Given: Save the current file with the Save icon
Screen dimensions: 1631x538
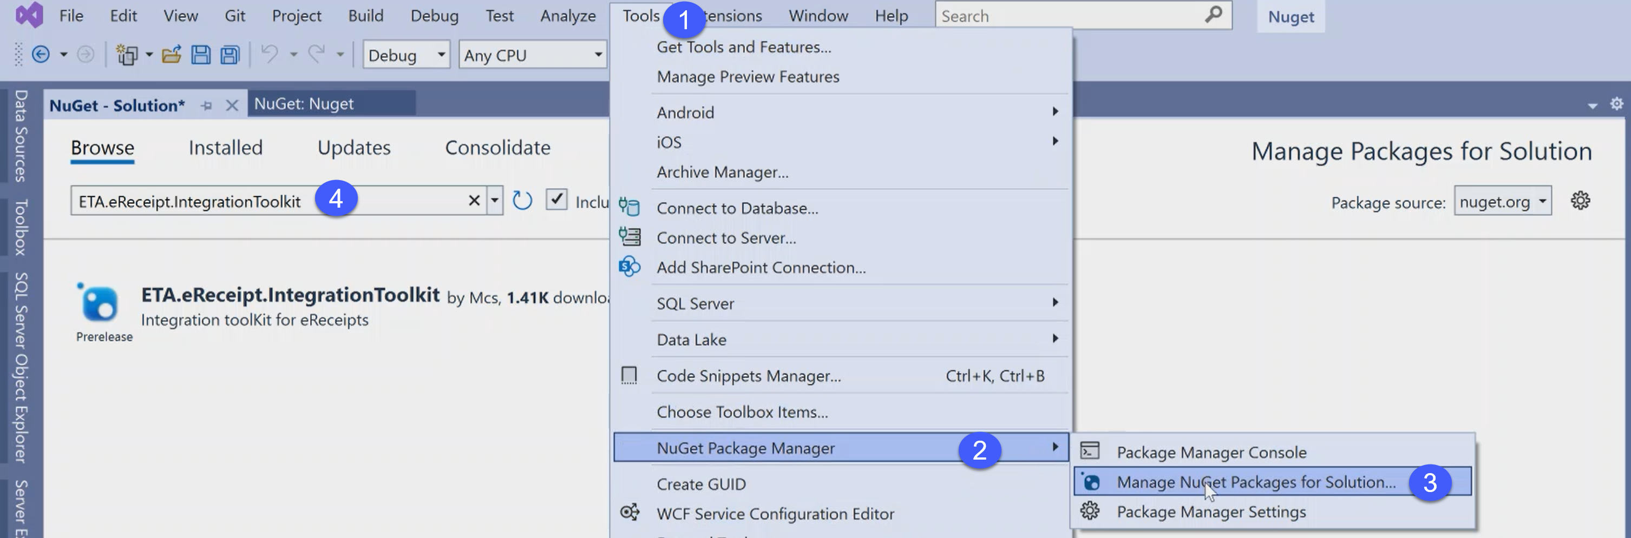Looking at the screenshot, I should [201, 55].
